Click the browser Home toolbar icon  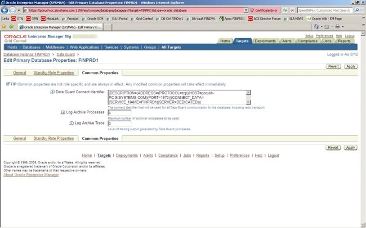point(316,26)
